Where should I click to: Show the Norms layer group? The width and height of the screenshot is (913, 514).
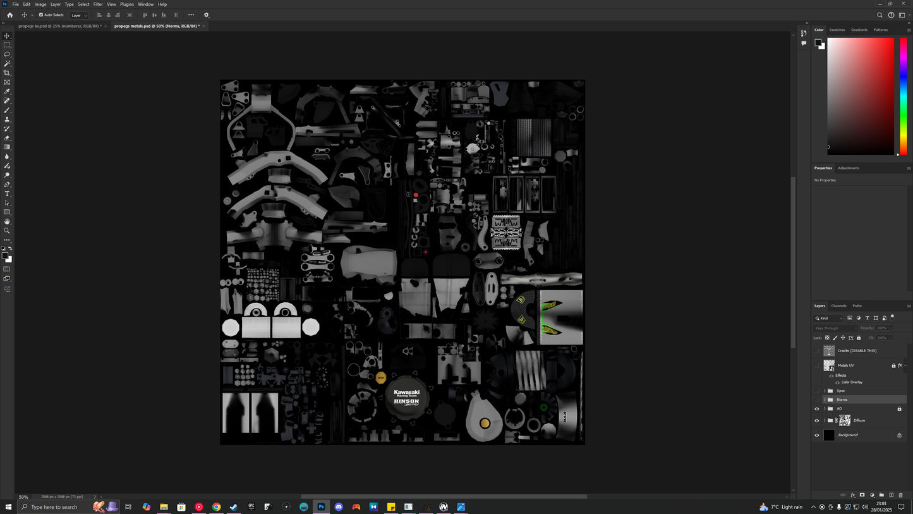point(816,400)
